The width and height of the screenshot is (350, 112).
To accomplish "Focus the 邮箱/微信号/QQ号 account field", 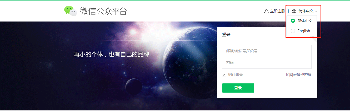I will coord(267,51).
